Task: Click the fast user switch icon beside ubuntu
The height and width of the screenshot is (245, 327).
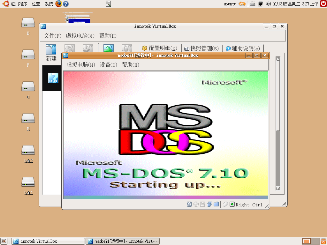Action: pyautogui.click(x=242, y=4)
